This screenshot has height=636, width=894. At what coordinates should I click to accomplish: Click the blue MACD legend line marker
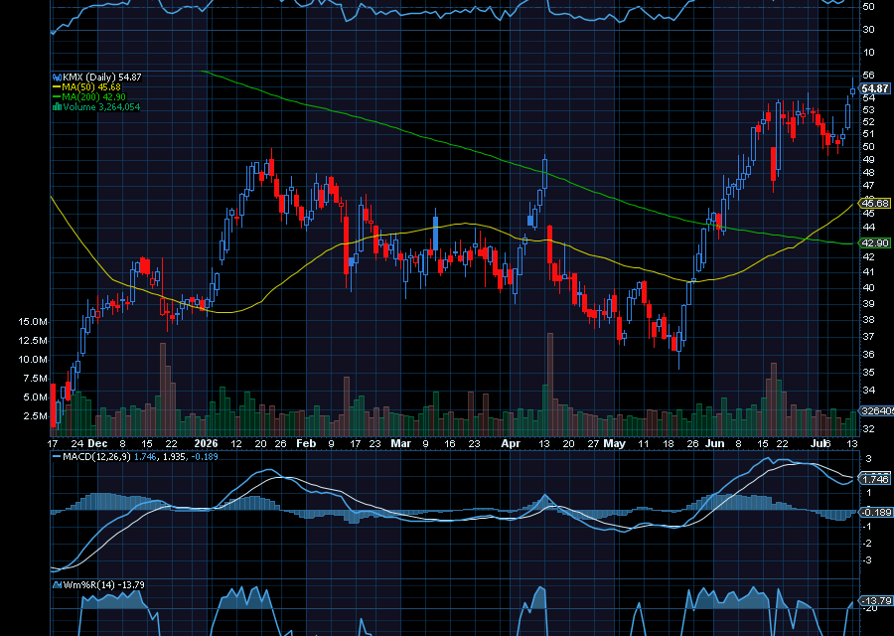(57, 457)
